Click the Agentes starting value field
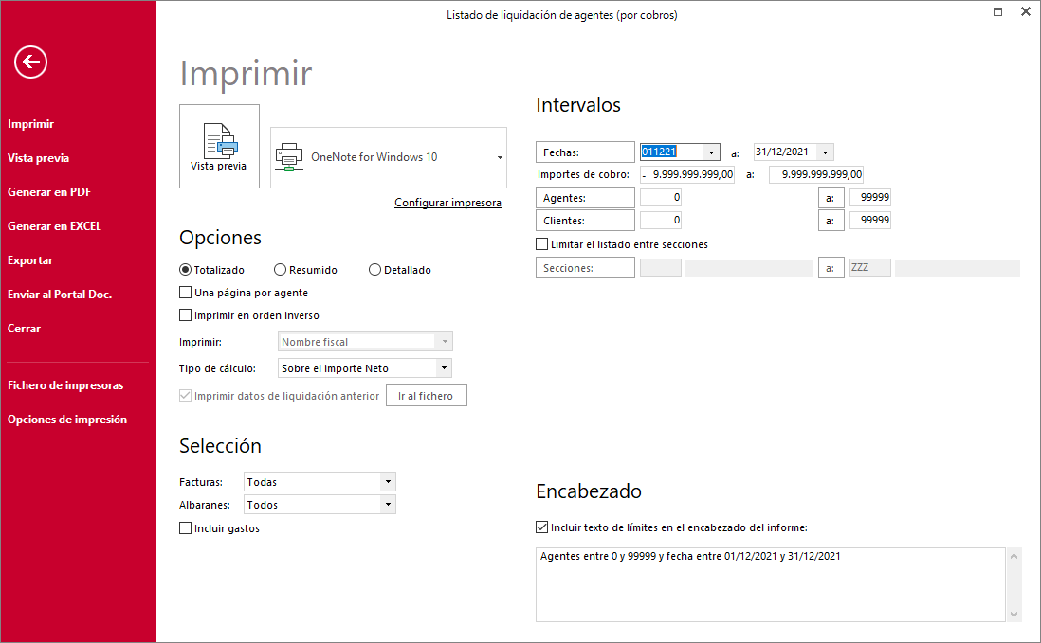 point(661,198)
